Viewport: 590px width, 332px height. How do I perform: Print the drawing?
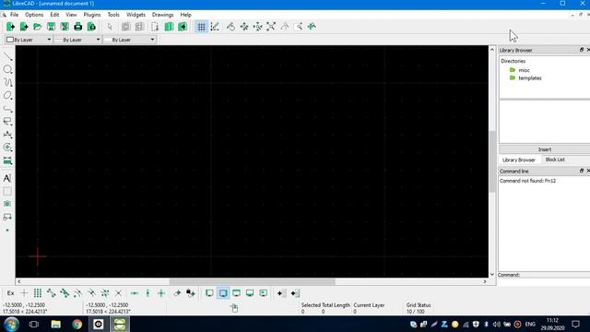pos(77,27)
